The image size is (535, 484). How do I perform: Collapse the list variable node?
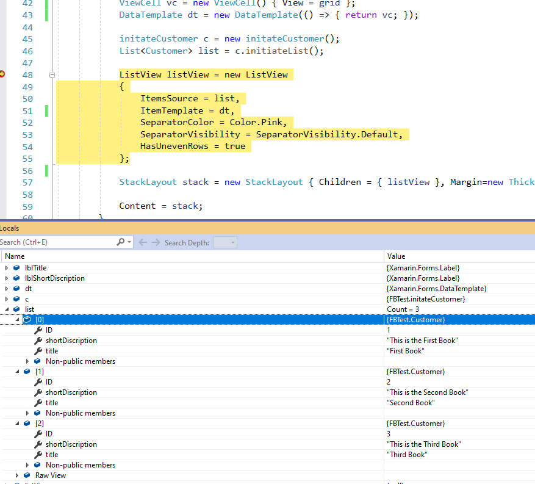[7, 309]
